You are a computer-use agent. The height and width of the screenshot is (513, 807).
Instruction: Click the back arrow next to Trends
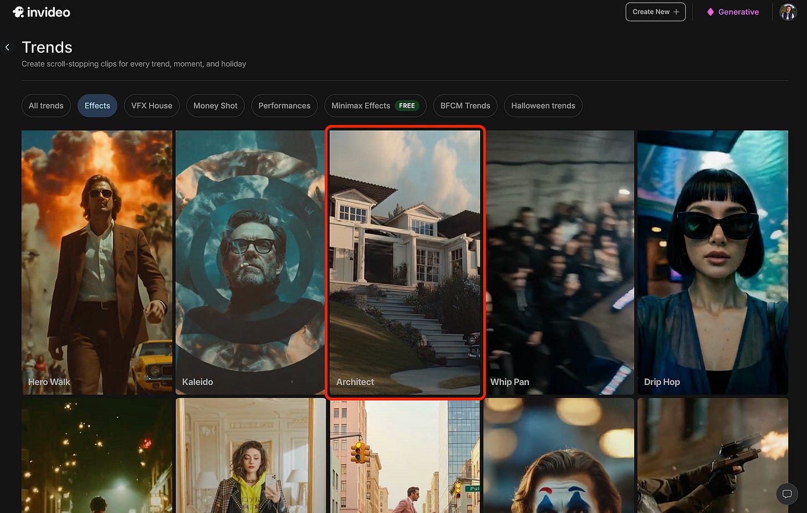(7, 47)
